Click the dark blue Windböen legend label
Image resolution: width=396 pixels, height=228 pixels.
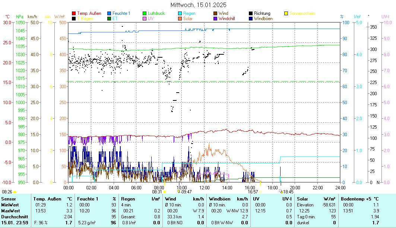point(263,19)
